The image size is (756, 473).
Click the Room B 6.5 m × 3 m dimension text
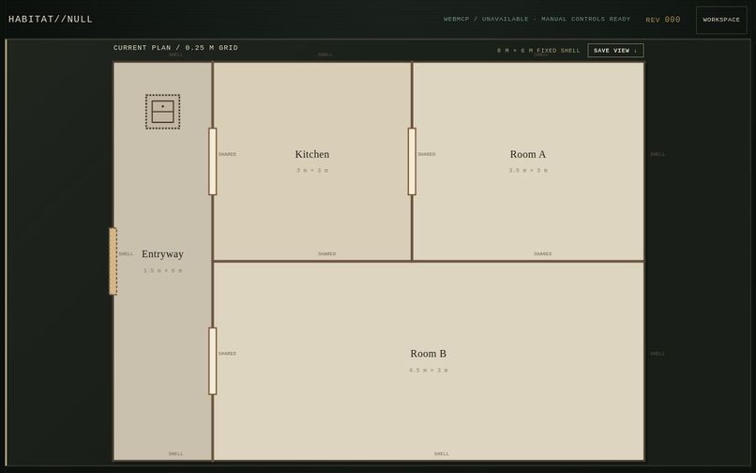coord(428,370)
